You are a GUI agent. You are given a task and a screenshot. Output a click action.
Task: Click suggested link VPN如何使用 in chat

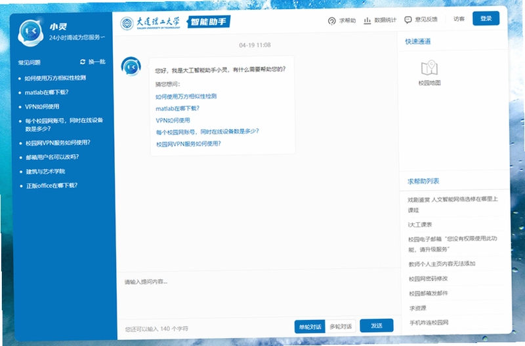pos(173,121)
